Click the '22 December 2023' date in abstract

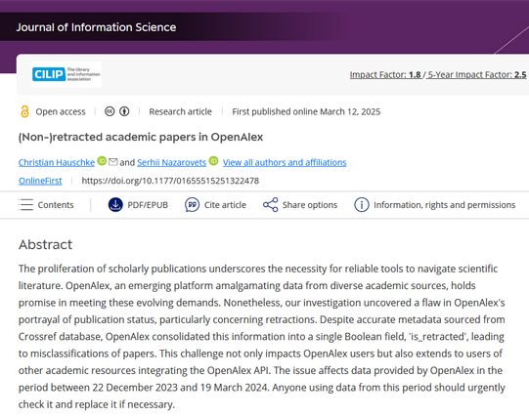pyautogui.click(x=135, y=388)
